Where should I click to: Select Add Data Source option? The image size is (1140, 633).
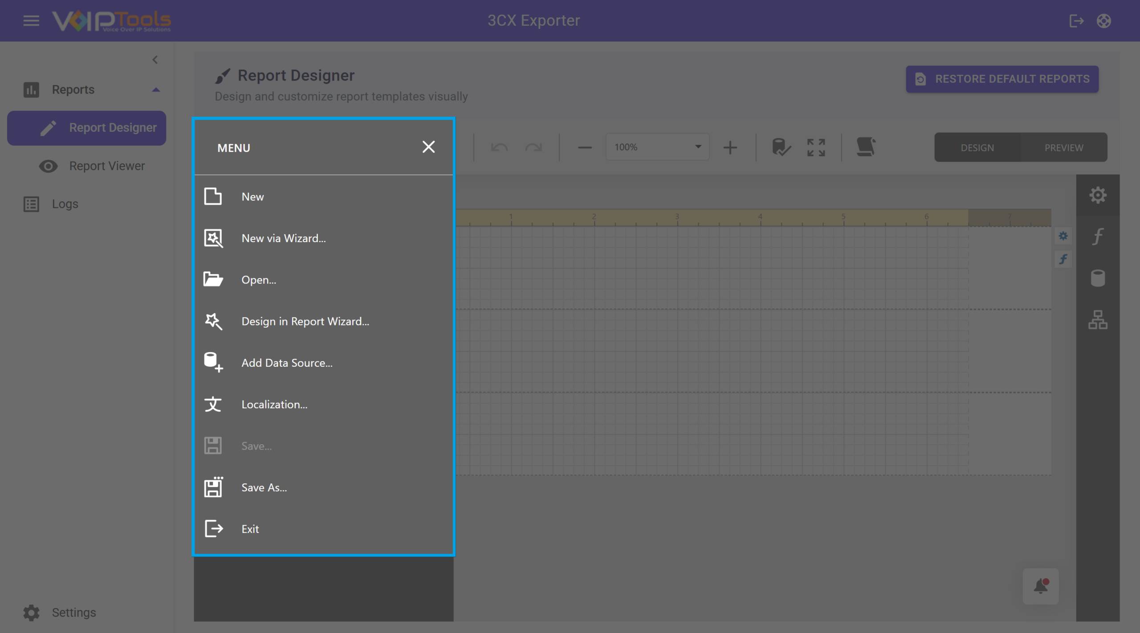pos(324,363)
